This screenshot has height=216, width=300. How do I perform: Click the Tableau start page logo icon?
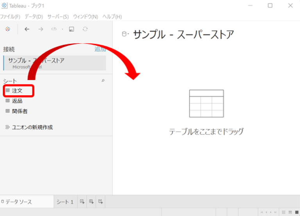click(x=8, y=29)
